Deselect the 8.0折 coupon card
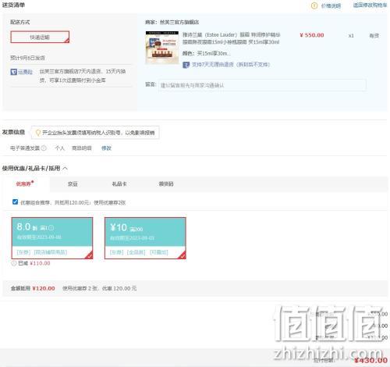Image resolution: width=390 pixels, height=367 pixels. [x=52, y=238]
